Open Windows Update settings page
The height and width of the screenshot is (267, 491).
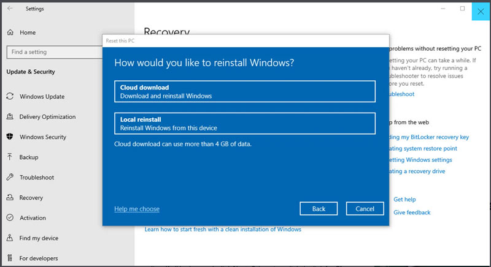[x=42, y=97]
